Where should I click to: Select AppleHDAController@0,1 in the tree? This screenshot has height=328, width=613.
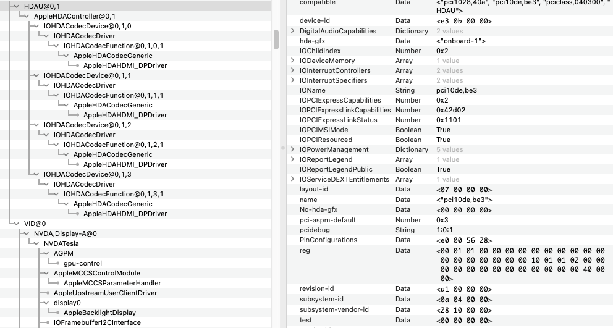75,17
